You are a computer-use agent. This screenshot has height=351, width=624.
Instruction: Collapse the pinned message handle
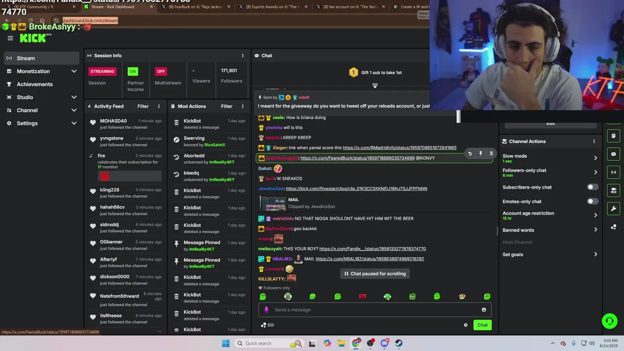point(375,86)
